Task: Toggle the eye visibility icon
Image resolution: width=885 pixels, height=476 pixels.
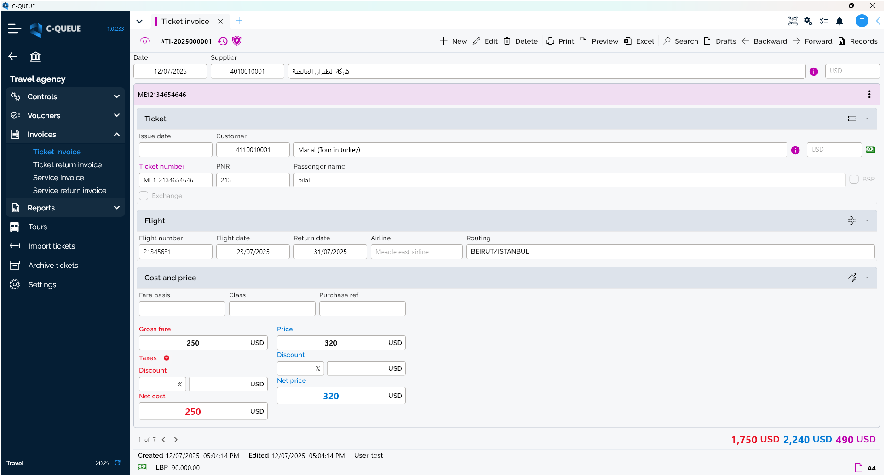Action: (x=145, y=41)
